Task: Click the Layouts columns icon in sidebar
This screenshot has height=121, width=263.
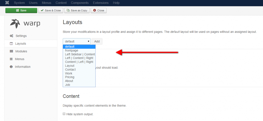Action: pos(11,44)
